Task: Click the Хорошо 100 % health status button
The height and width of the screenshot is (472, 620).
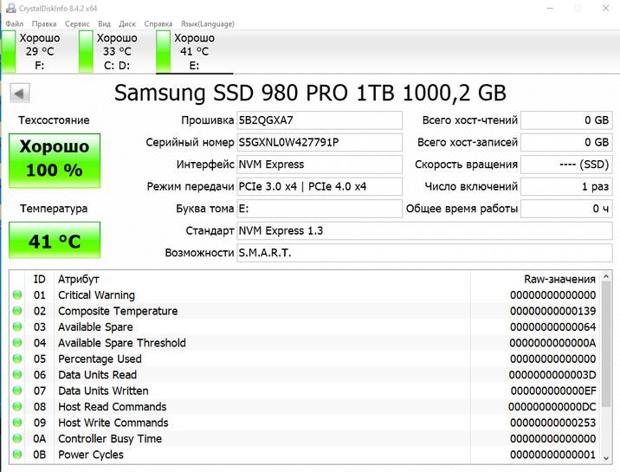Action: 54,158
